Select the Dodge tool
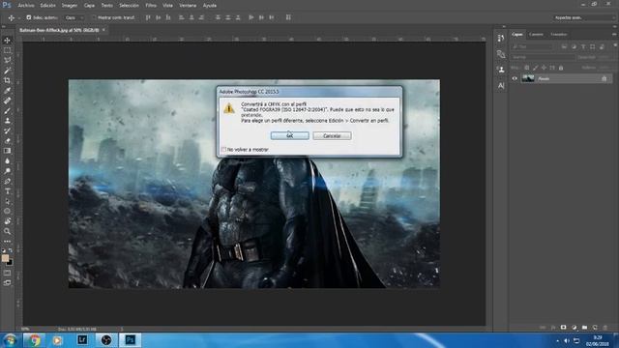The image size is (619, 348). click(7, 171)
